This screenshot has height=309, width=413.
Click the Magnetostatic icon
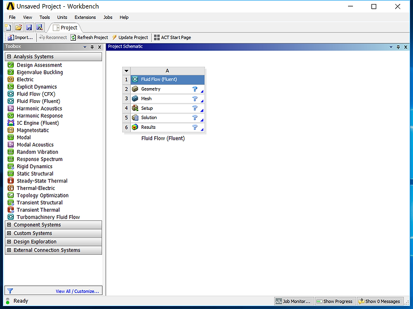pos(10,130)
